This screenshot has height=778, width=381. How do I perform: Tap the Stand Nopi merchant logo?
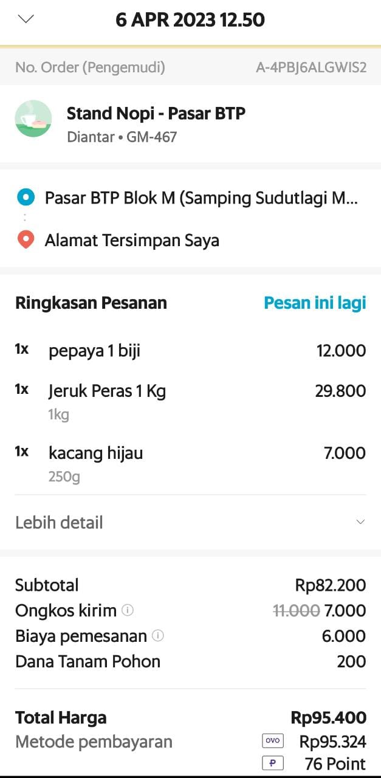[33, 119]
